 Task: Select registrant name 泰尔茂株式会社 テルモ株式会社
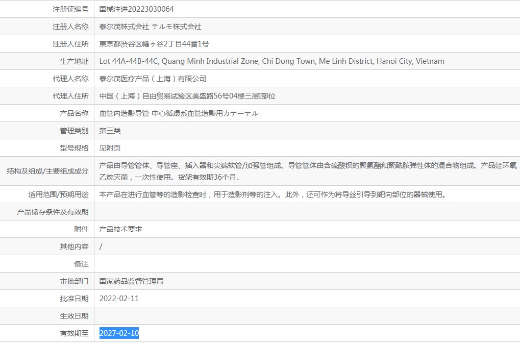[x=150, y=27]
